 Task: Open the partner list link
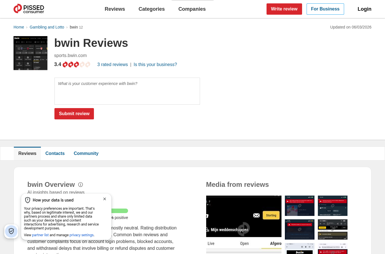(x=40, y=235)
